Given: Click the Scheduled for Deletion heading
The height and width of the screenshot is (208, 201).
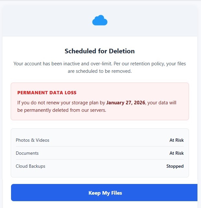Looking at the screenshot, I should 100,51.
